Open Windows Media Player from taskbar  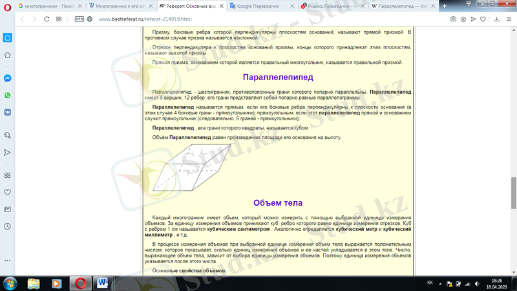click(x=56, y=283)
